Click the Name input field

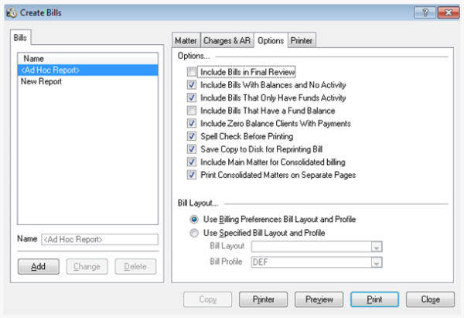click(x=100, y=239)
